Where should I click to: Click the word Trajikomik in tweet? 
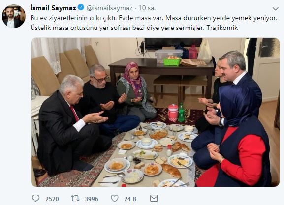point(222,28)
